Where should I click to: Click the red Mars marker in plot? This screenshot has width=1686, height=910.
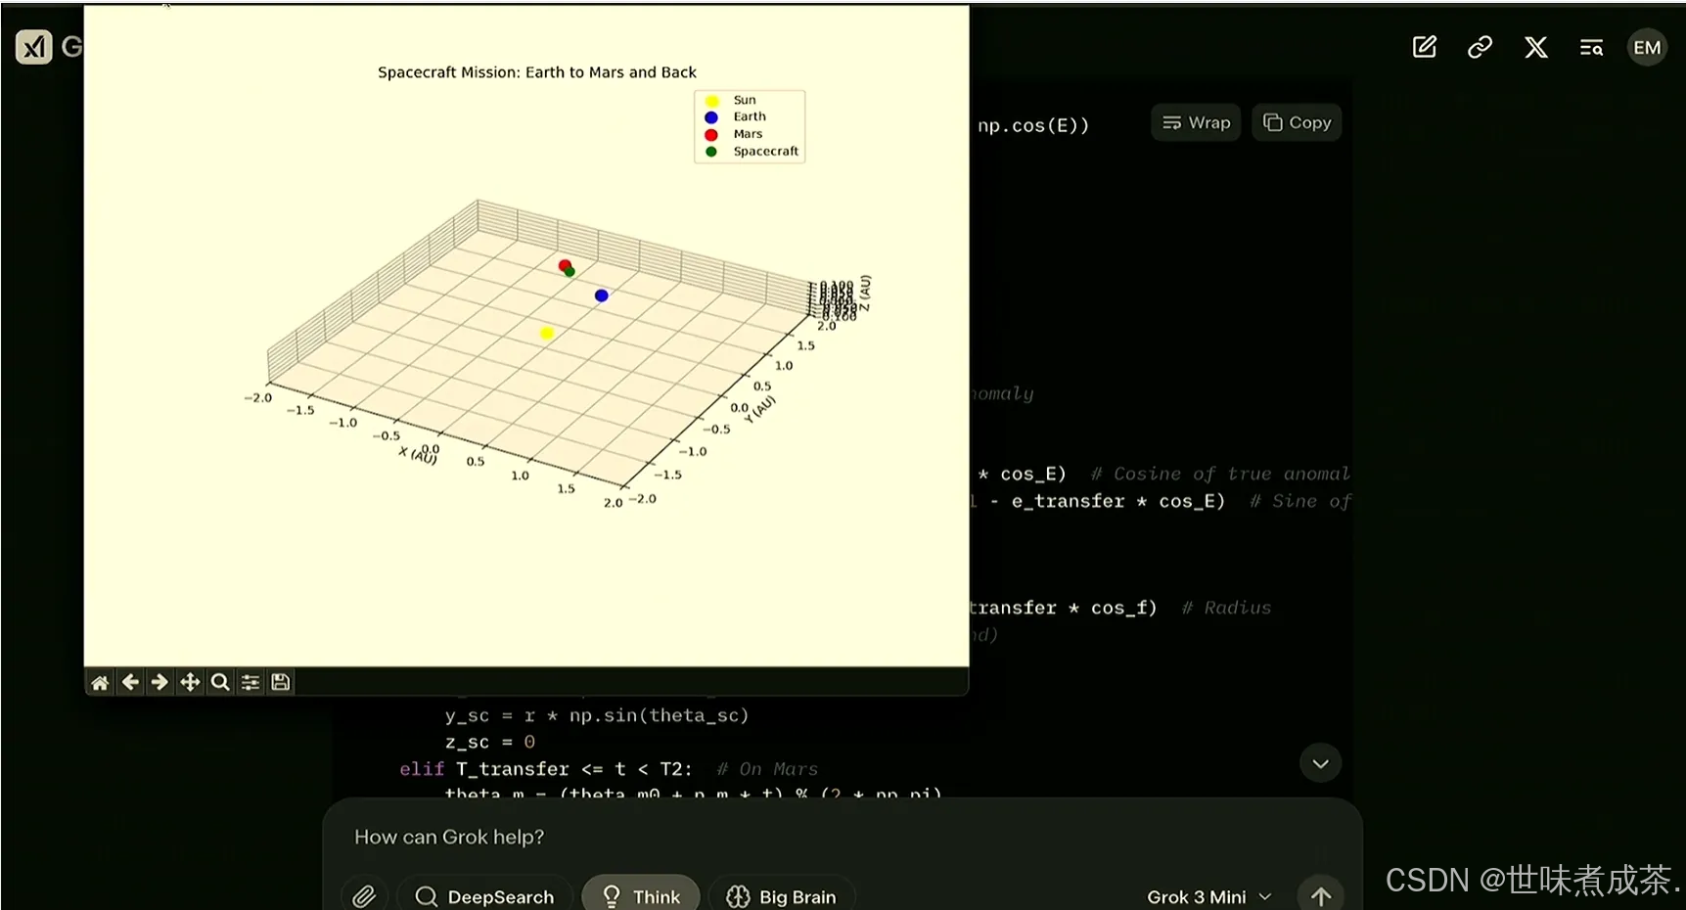[564, 265]
